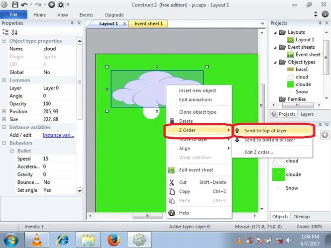Collapse the Object types folder
Image resolution: width=331 pixels, height=248 pixels.
(275, 62)
